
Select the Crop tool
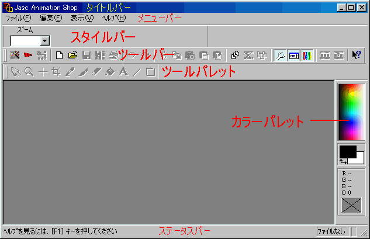tap(56, 72)
